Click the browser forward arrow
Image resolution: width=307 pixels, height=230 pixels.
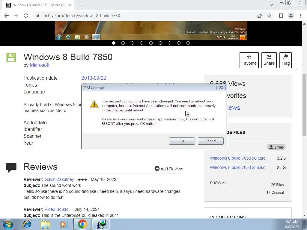16,16
